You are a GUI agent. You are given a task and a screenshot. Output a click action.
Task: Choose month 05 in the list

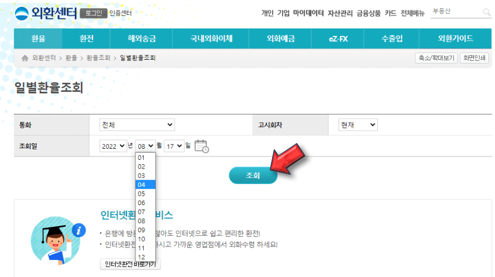[145, 194]
